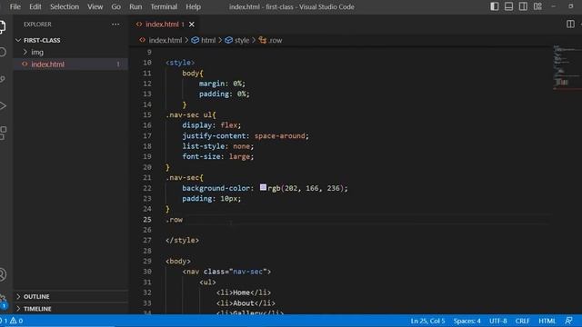Change the UTF-8 encoding in status bar
This screenshot has width=582, height=327.
(497, 321)
